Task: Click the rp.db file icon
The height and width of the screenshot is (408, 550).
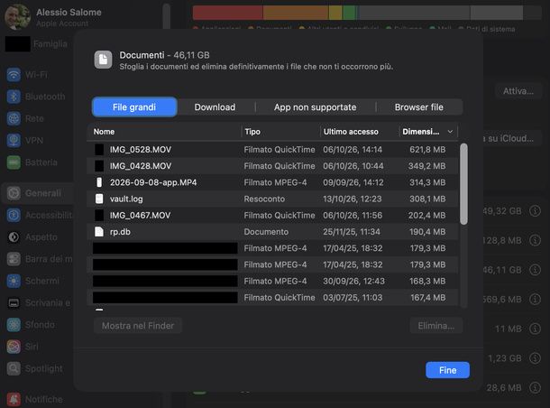Action: click(99, 232)
